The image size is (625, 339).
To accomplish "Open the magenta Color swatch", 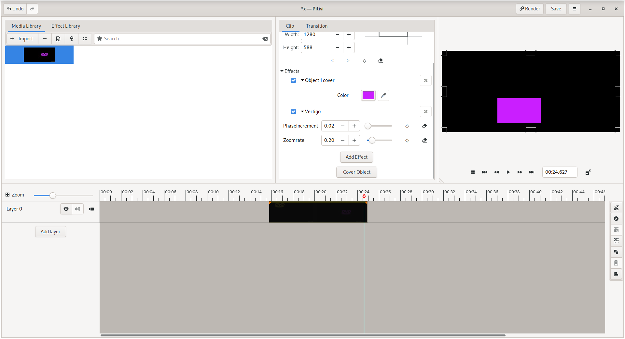I will [x=368, y=95].
